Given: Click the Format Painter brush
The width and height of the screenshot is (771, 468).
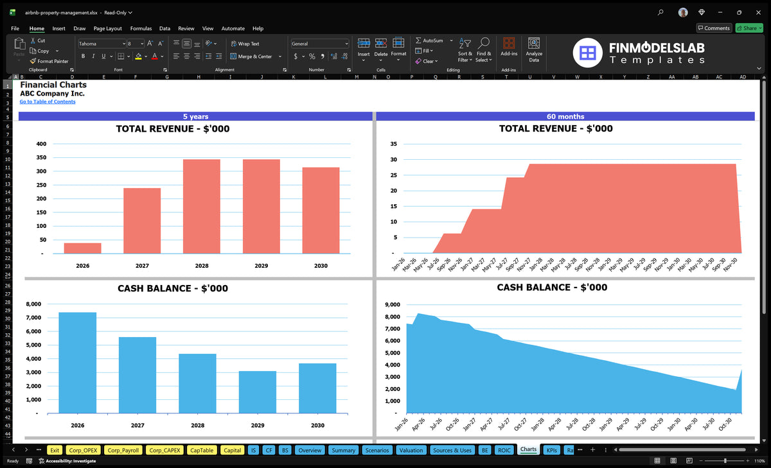Looking at the screenshot, I should coord(33,61).
